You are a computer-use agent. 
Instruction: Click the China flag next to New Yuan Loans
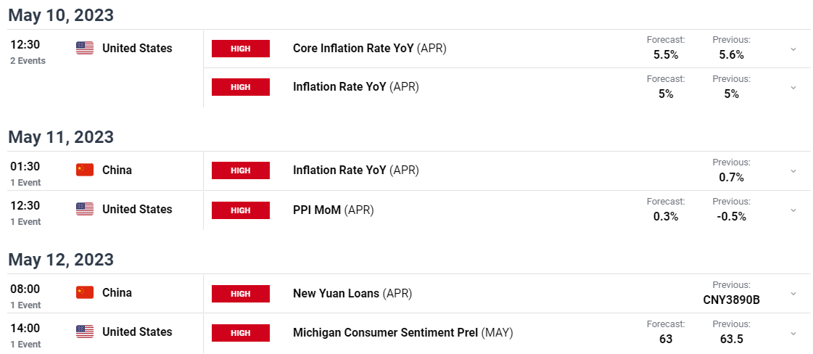tap(85, 292)
